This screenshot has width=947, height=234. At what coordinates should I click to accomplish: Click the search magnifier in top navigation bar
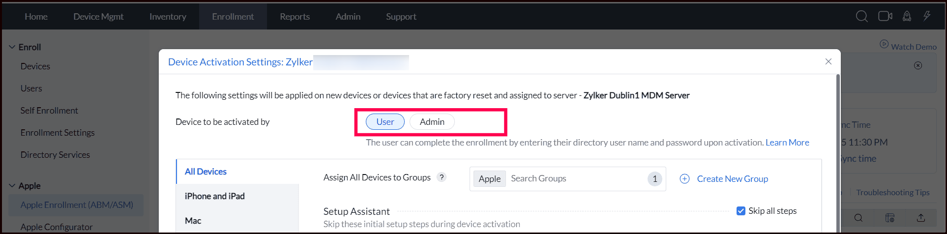pos(861,16)
